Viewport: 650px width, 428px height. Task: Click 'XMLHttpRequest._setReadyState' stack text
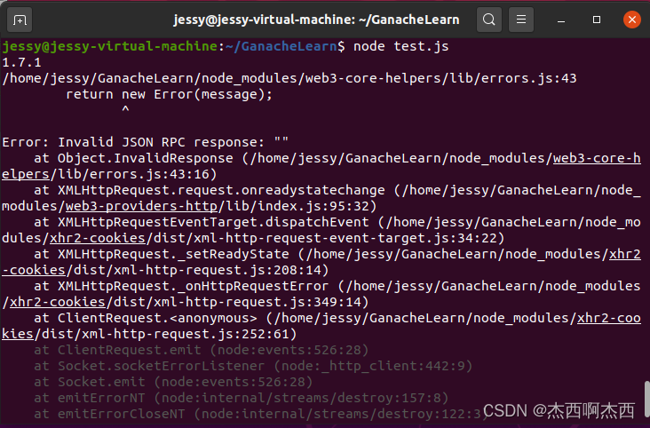pos(173,254)
